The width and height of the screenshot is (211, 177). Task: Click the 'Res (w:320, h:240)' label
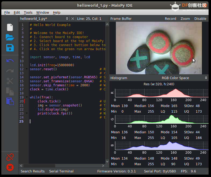[159, 84]
